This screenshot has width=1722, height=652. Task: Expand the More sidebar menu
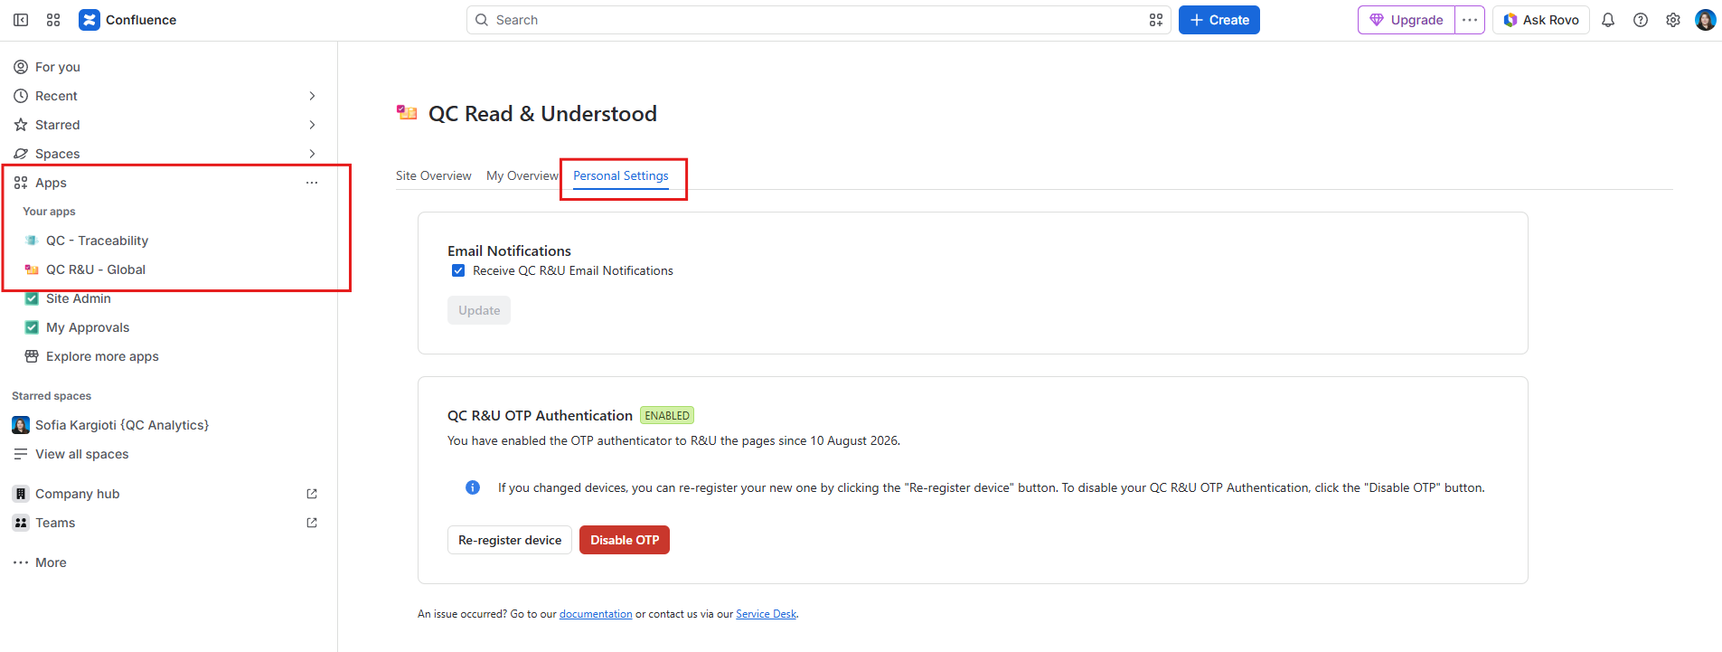coord(51,562)
